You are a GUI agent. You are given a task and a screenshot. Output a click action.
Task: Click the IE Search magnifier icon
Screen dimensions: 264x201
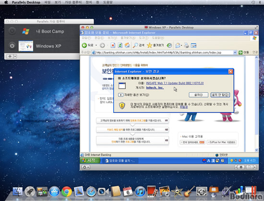(x=135, y=45)
